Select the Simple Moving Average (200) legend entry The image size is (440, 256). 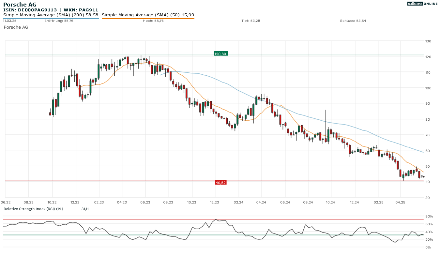51,15
